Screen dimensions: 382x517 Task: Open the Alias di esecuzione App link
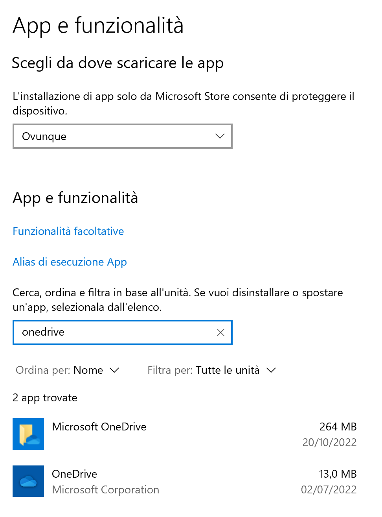tap(70, 262)
